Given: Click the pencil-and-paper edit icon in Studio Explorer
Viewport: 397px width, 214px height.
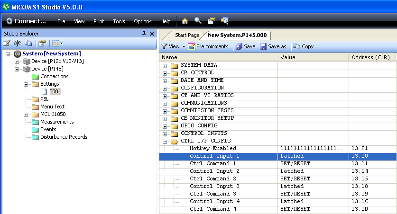Looking at the screenshot, I should click(7, 43).
